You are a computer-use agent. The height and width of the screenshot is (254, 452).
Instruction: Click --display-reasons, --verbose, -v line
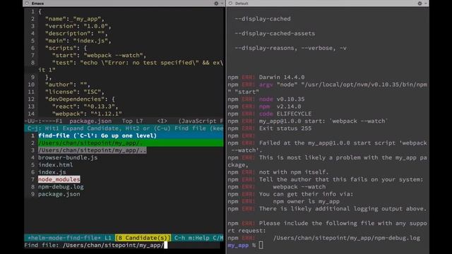(x=290, y=48)
